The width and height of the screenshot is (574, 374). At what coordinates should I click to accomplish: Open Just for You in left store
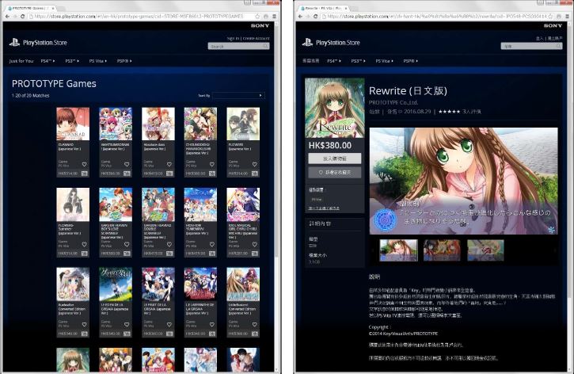pos(21,60)
